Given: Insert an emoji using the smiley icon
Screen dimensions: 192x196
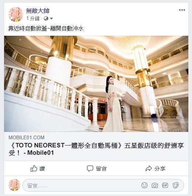Looking at the screenshot, I should (x=144, y=185).
